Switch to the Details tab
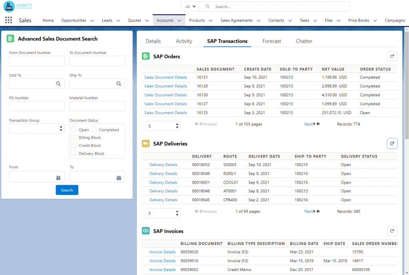 (153, 41)
